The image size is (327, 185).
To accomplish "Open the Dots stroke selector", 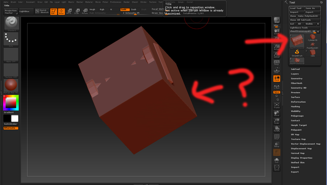I will [11, 40].
